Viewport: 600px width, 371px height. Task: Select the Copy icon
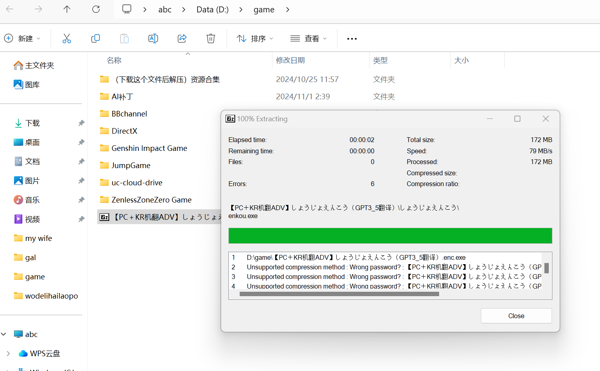95,38
